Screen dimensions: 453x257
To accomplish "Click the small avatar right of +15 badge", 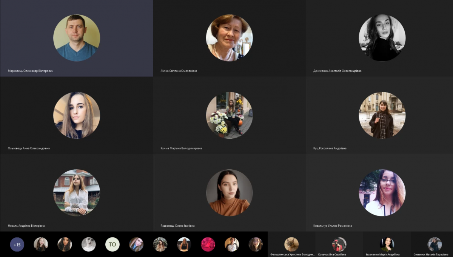I will coord(41,245).
